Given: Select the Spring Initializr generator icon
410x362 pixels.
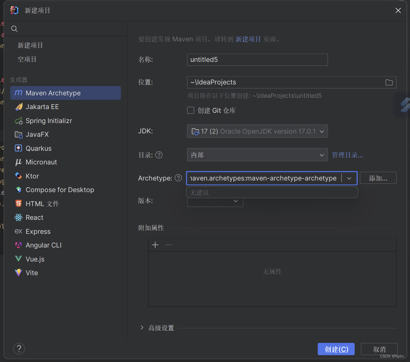Looking at the screenshot, I should click(x=18, y=121).
